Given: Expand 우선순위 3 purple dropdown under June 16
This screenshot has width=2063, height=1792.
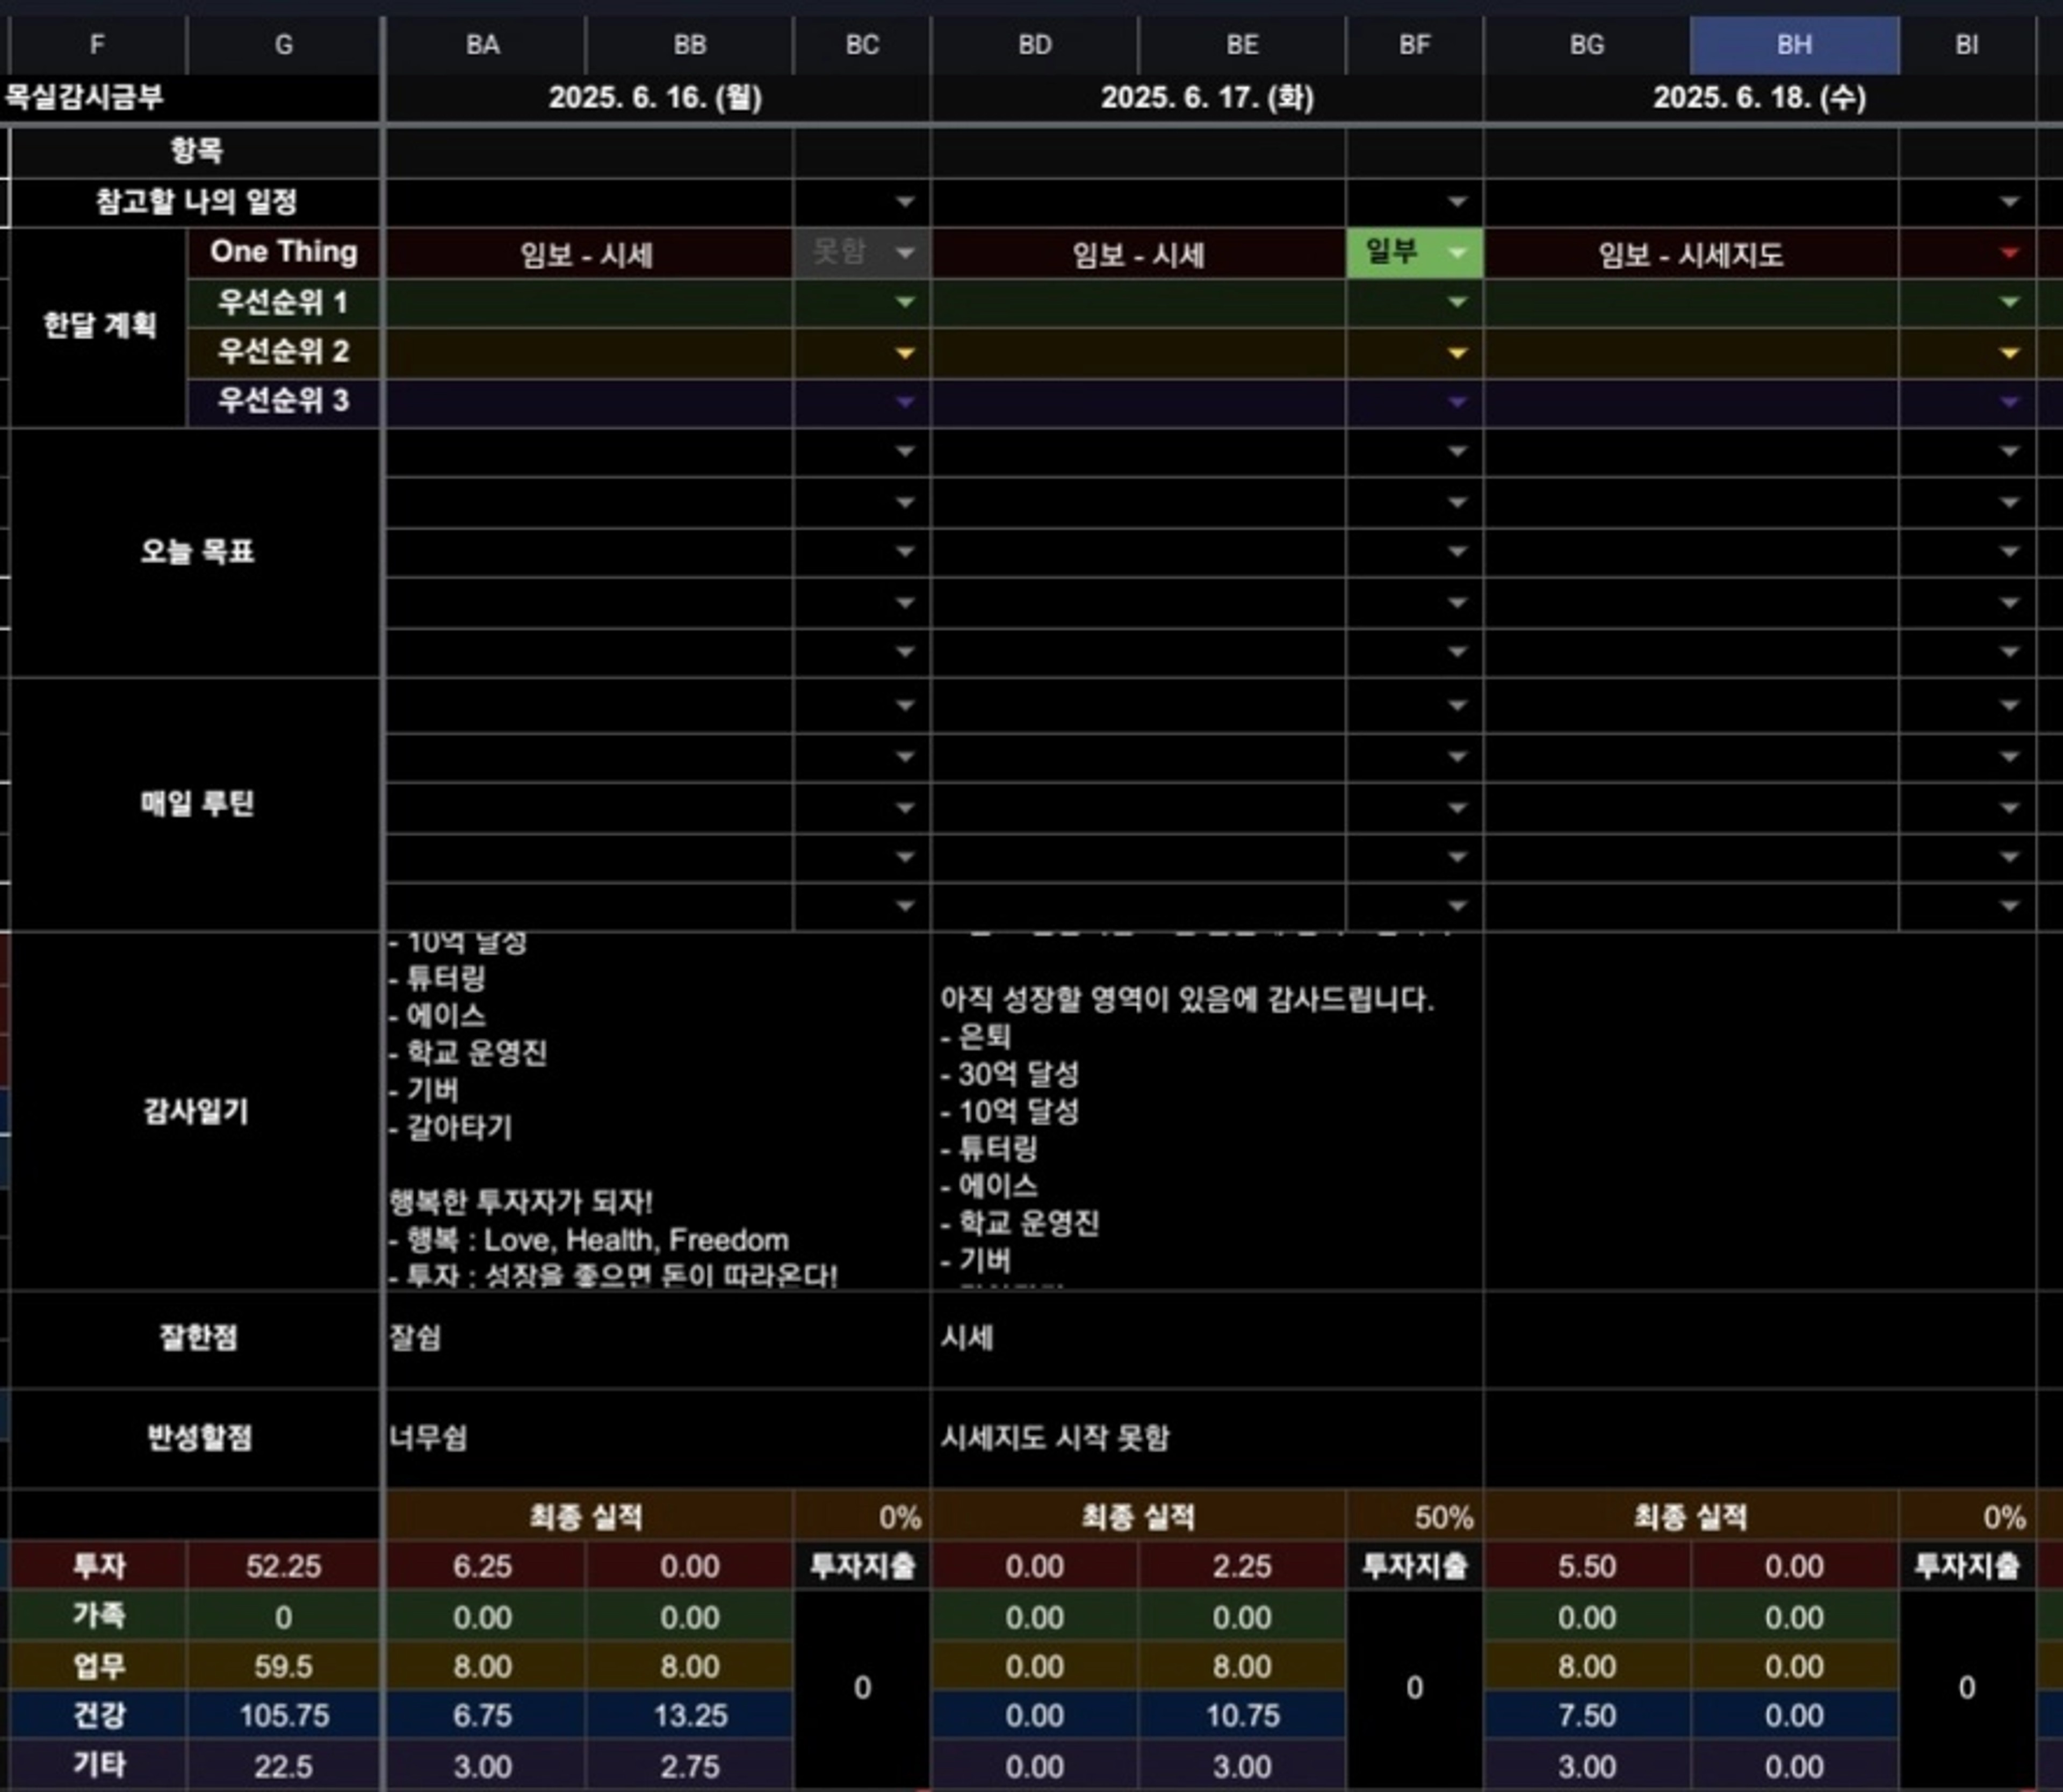Looking at the screenshot, I should [x=904, y=402].
